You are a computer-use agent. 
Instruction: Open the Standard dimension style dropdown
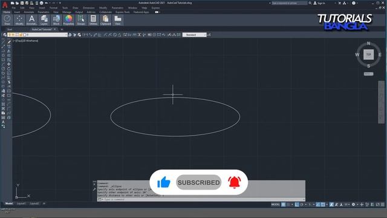pyautogui.click(x=195, y=35)
